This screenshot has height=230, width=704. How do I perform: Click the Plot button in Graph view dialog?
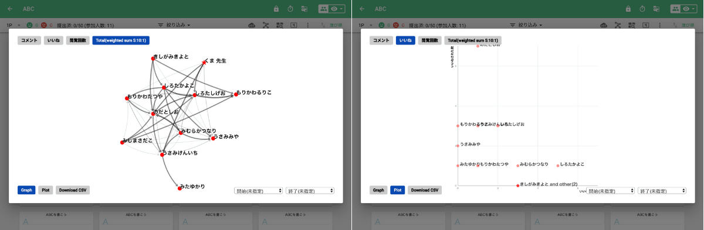pos(46,190)
